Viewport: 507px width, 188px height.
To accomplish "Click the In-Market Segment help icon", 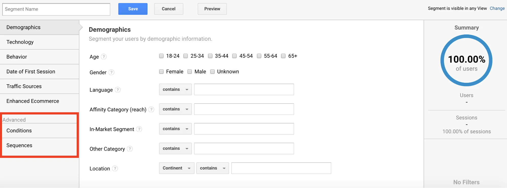I will click(139, 129).
